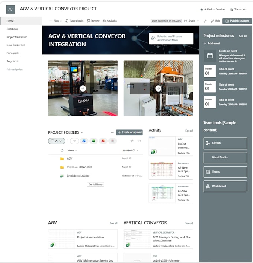The height and width of the screenshot is (263, 253).
Task: Open Modified column dropdown
Action: click(x=131, y=150)
